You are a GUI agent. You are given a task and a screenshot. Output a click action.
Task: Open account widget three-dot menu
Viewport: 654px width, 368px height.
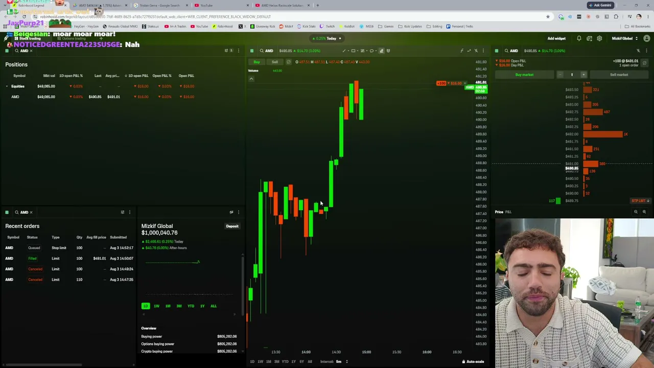[x=238, y=212]
